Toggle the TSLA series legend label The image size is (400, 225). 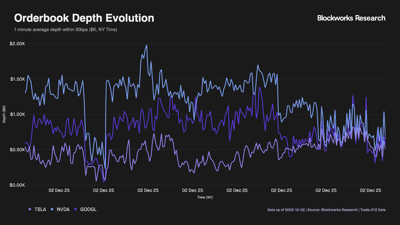tap(40, 209)
